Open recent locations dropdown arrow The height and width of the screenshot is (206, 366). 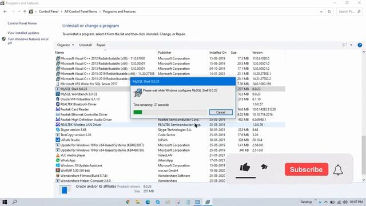point(19,11)
